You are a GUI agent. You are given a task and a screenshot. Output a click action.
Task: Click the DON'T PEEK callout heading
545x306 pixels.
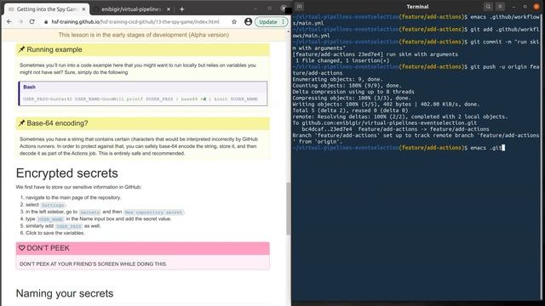tap(142, 248)
